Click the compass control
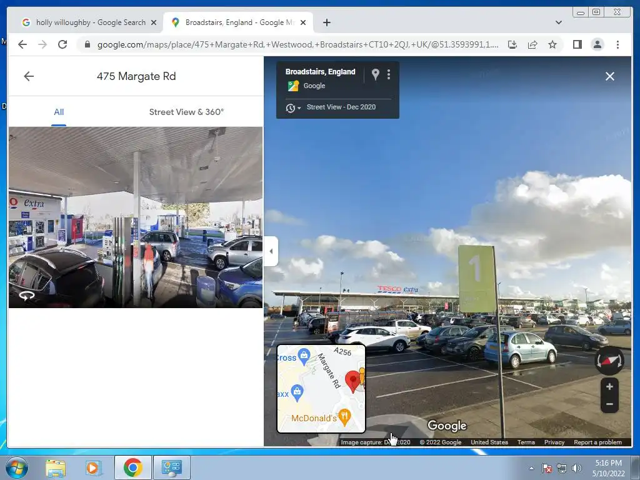Screen dimensions: 640x480 609,361
